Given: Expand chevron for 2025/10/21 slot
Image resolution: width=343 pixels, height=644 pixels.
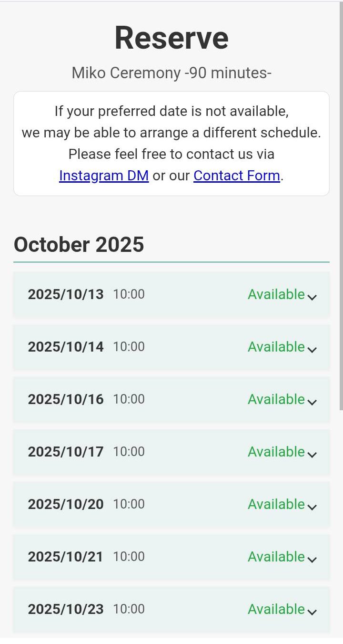Looking at the screenshot, I should coord(312,559).
